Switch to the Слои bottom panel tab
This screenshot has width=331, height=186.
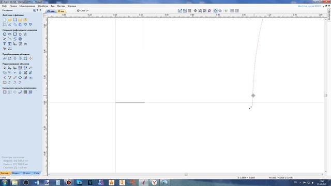(37, 173)
